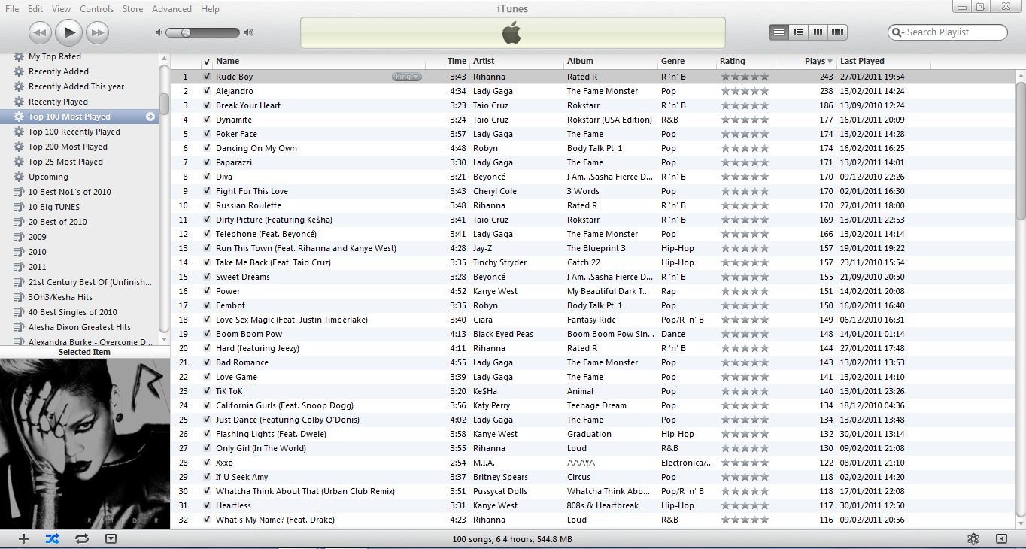Toggle shuffle in the bottom bar
Image resolution: width=1026 pixels, height=549 pixels.
click(x=52, y=538)
